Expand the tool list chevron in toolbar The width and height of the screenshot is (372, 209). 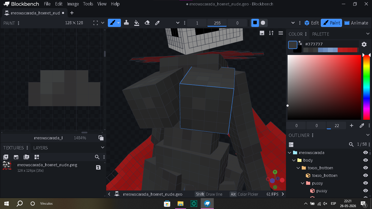click(x=178, y=23)
